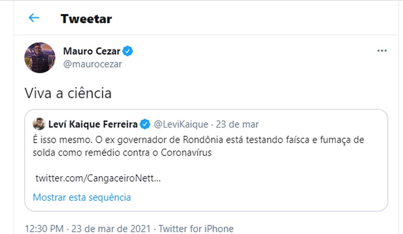Select the "Viva a ciência" tweet text

click(68, 93)
